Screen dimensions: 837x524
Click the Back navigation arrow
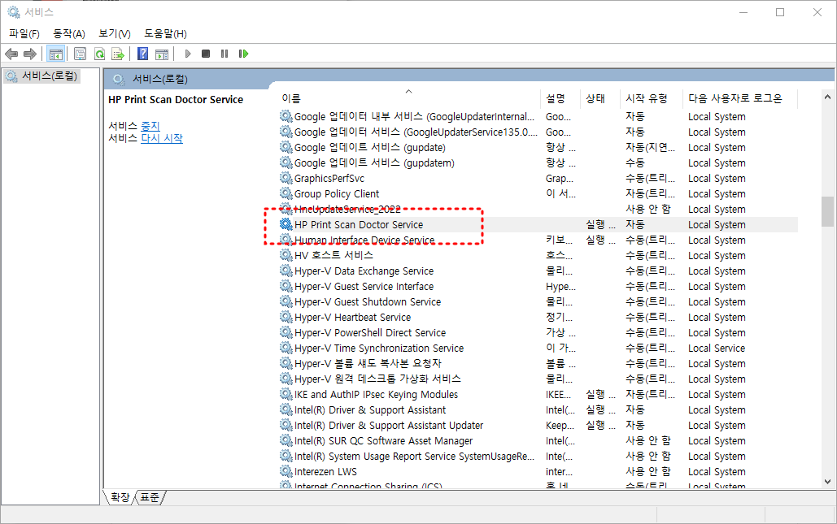(11, 54)
